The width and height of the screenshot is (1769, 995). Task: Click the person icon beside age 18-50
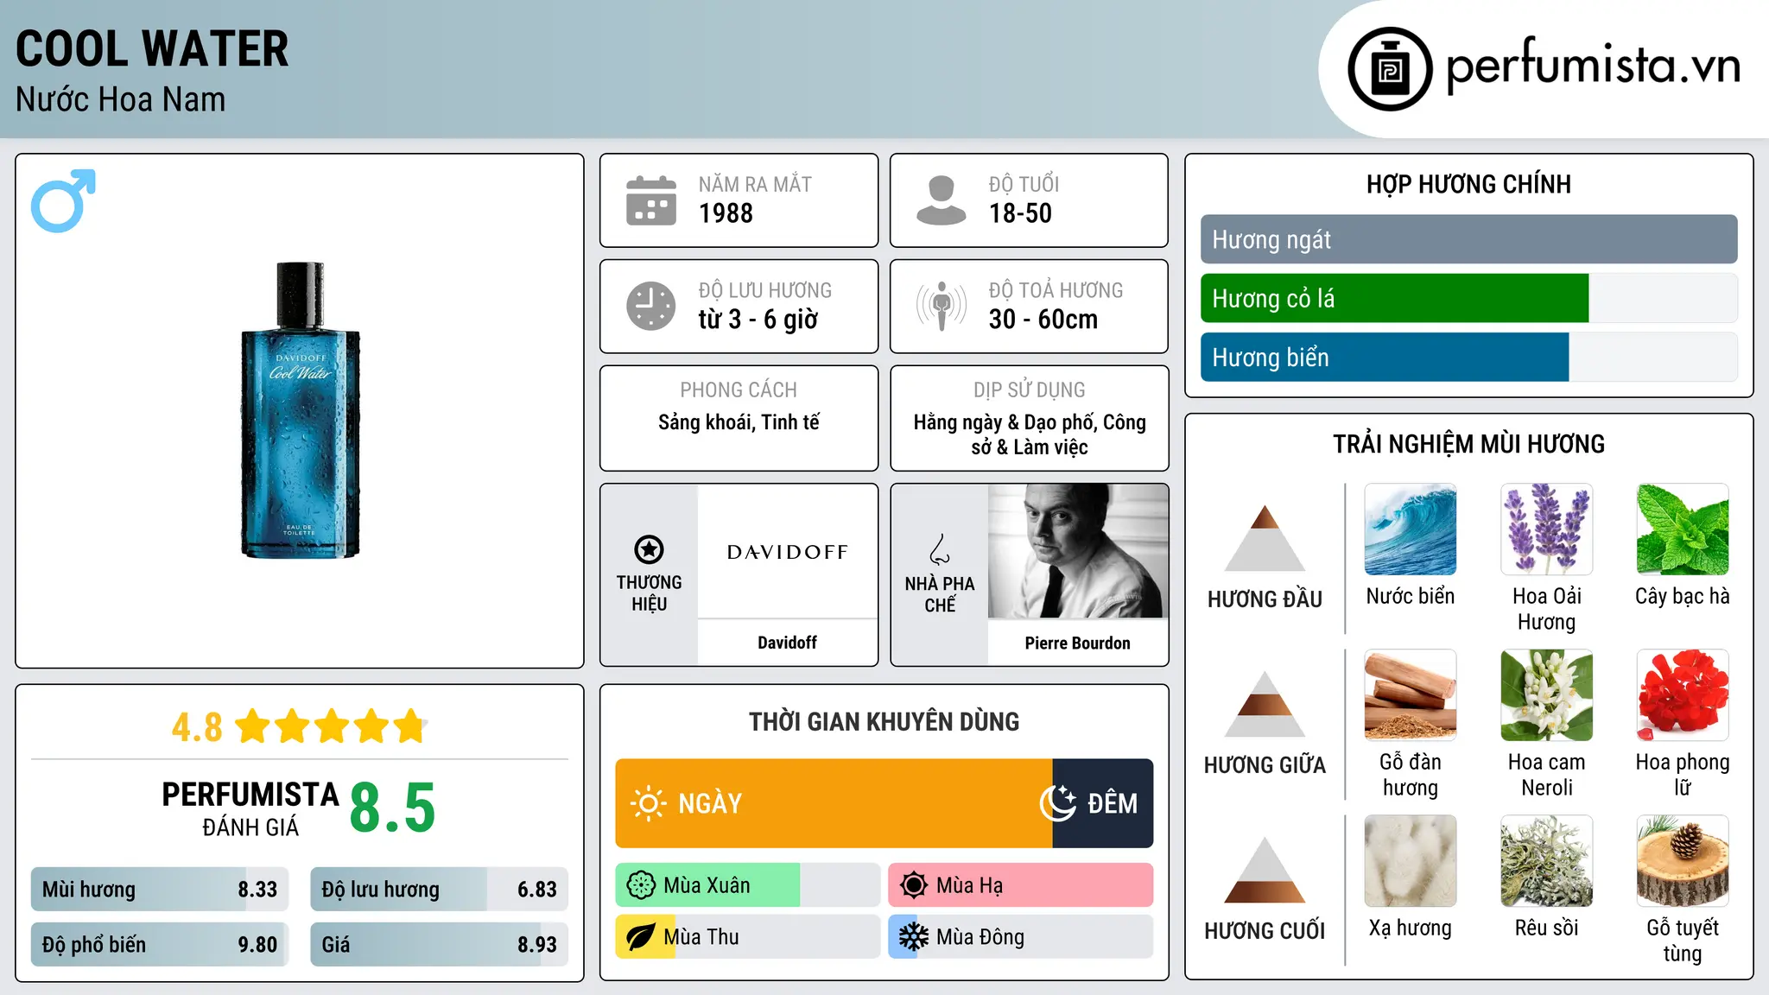click(x=941, y=200)
